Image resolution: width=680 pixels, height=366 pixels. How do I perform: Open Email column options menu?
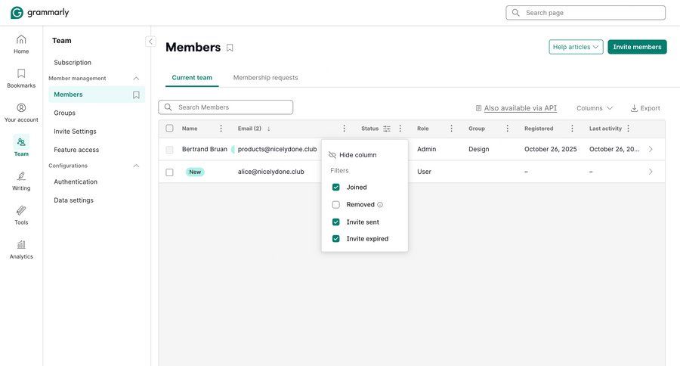coord(344,129)
